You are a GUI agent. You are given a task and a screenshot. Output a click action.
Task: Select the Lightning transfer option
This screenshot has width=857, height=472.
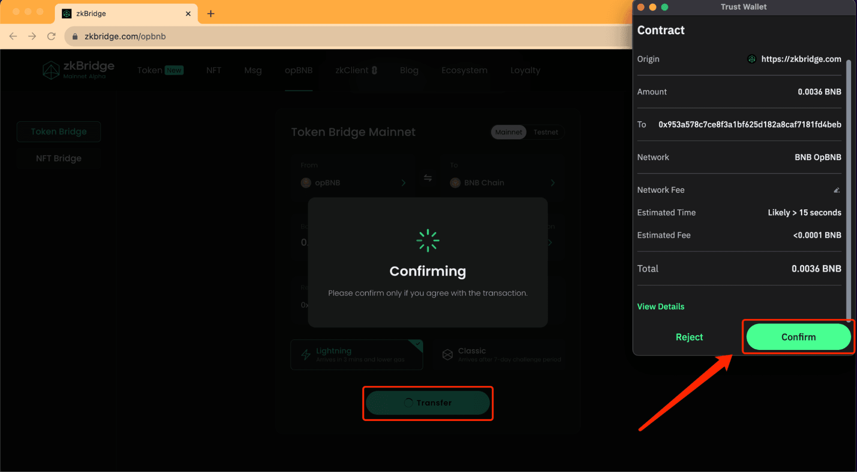357,355
